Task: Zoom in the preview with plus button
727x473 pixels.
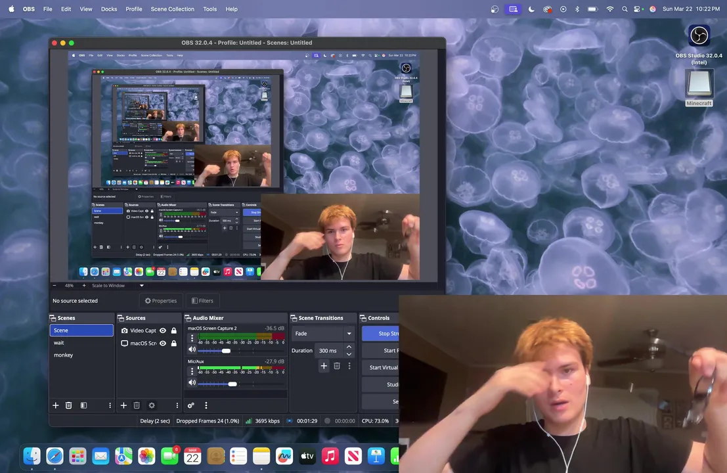Action: tap(84, 286)
